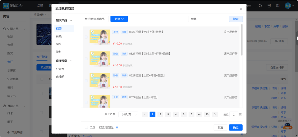Click the 显示全部商品 button

coord(95,19)
